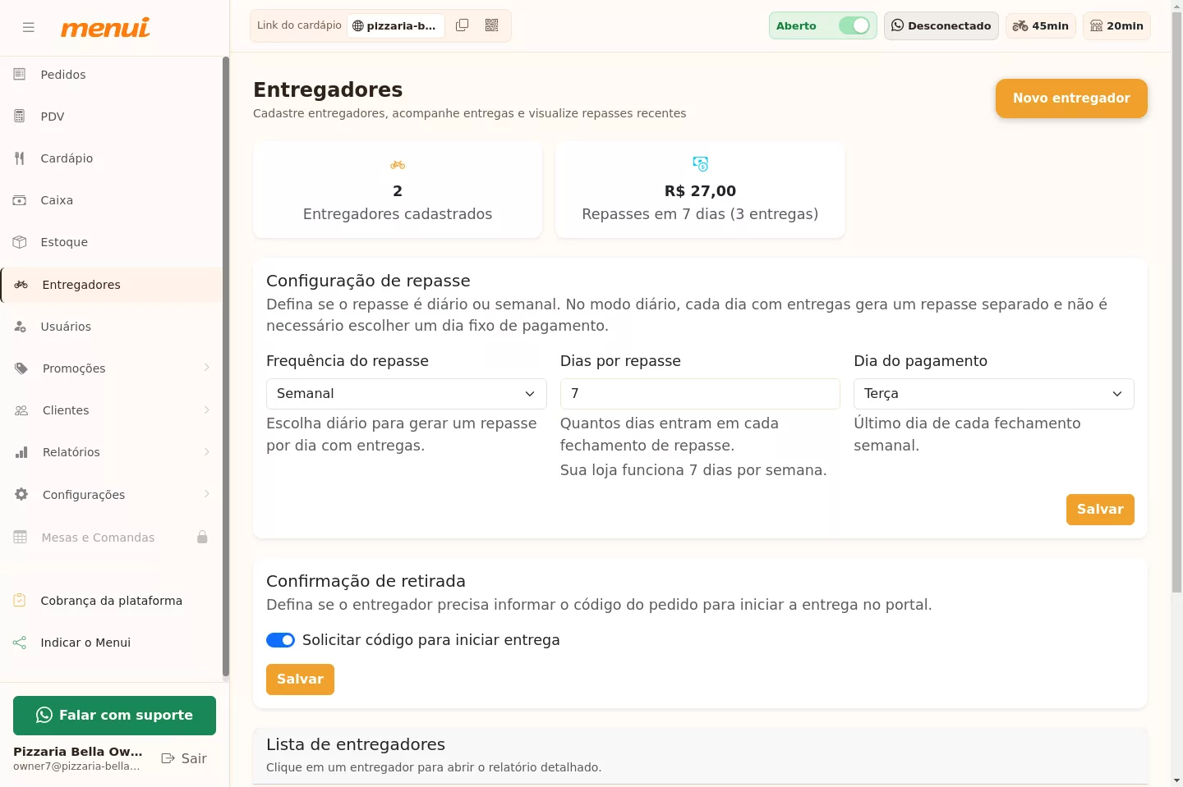Viewport: 1183px width, 787px height.
Task: Click the Configurações gear icon
Action: pos(21,495)
